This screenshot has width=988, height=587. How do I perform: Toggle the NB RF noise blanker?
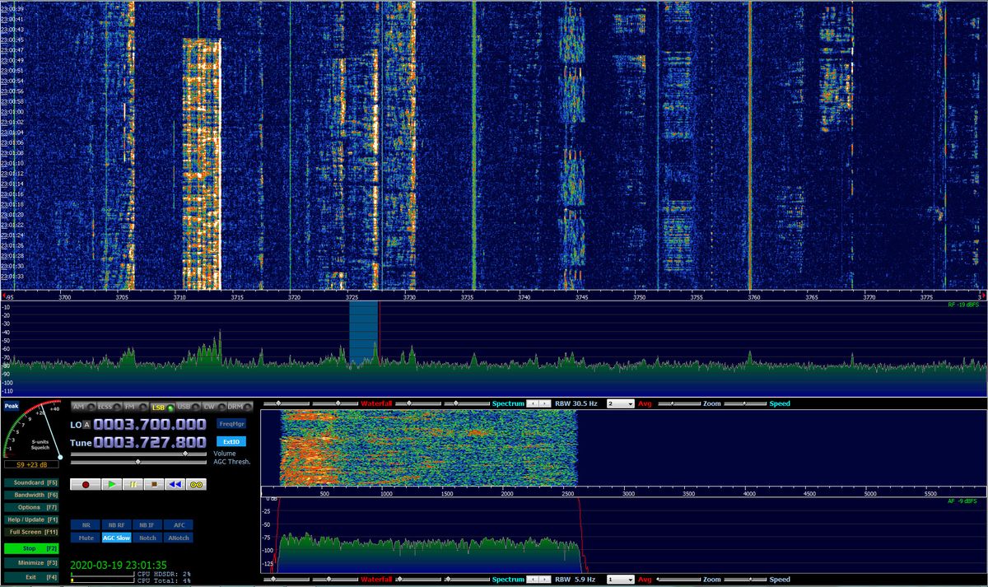116,524
